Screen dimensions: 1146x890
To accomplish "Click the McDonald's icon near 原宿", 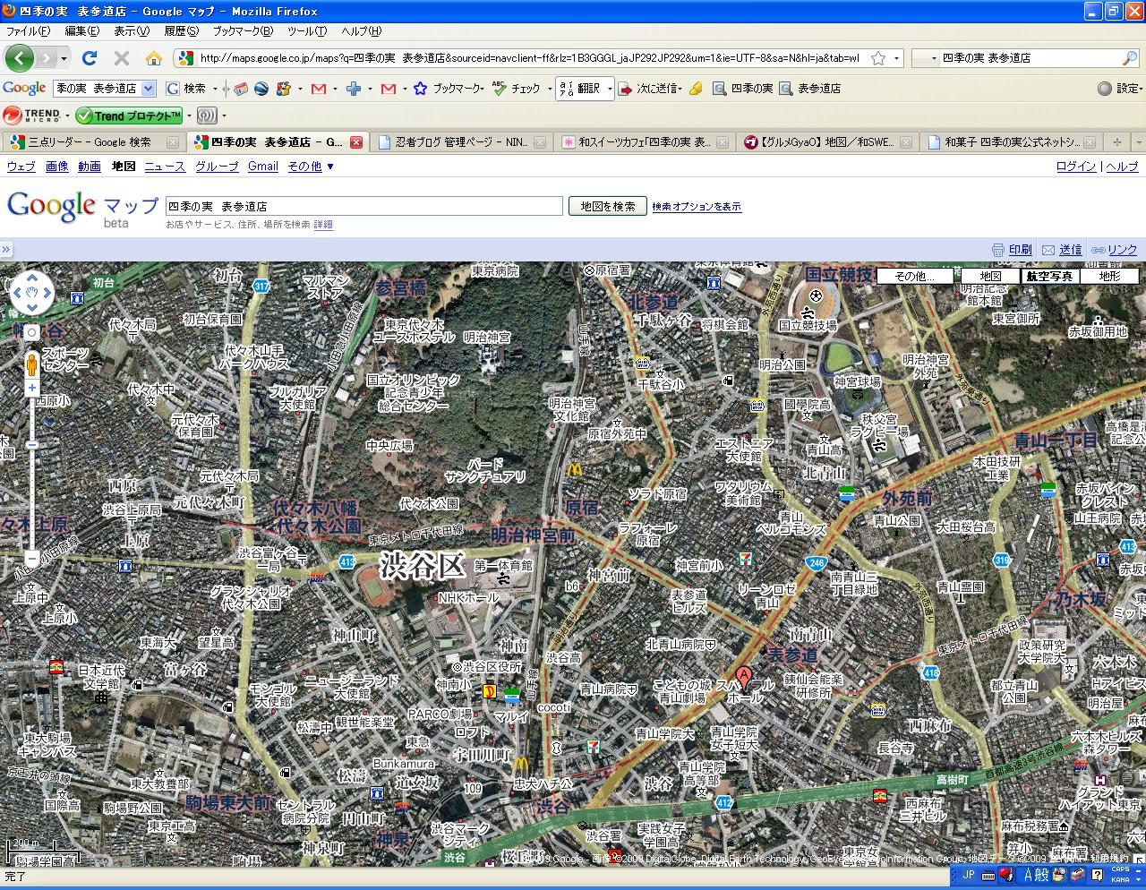I will (x=574, y=469).
